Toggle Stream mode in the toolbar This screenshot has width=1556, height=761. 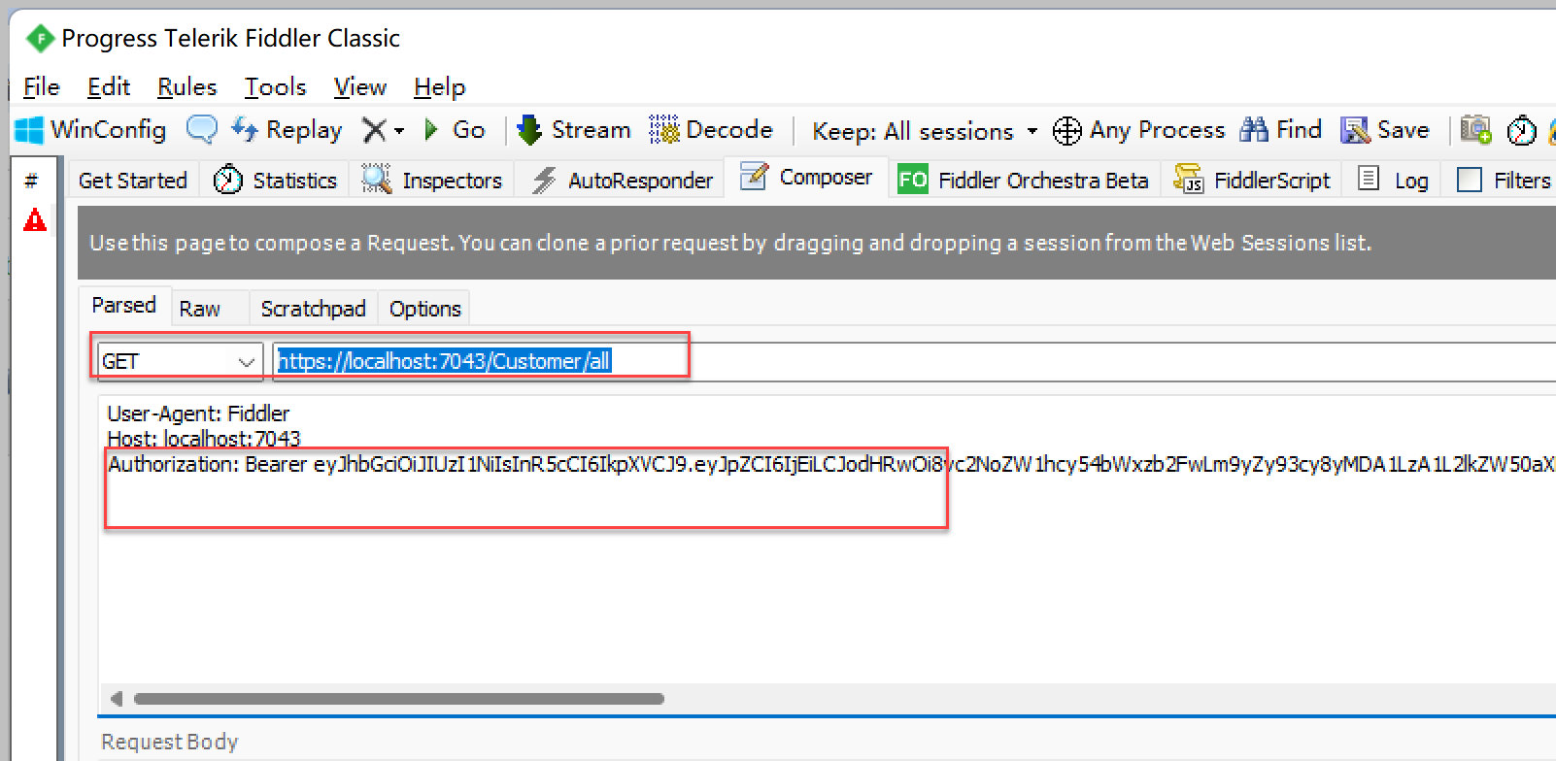[573, 130]
